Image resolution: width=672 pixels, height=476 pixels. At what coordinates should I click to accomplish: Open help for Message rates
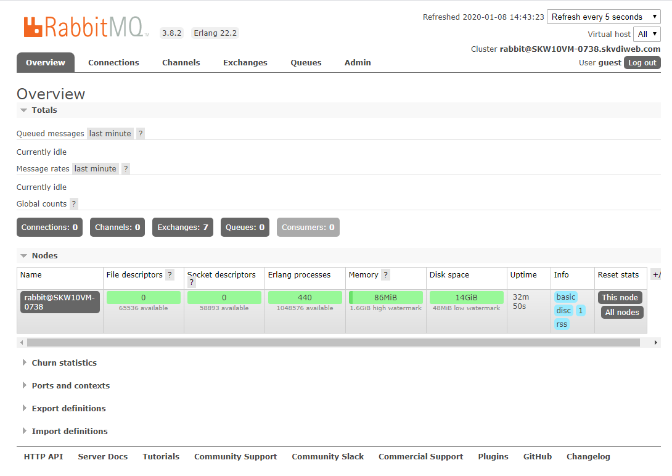point(126,168)
